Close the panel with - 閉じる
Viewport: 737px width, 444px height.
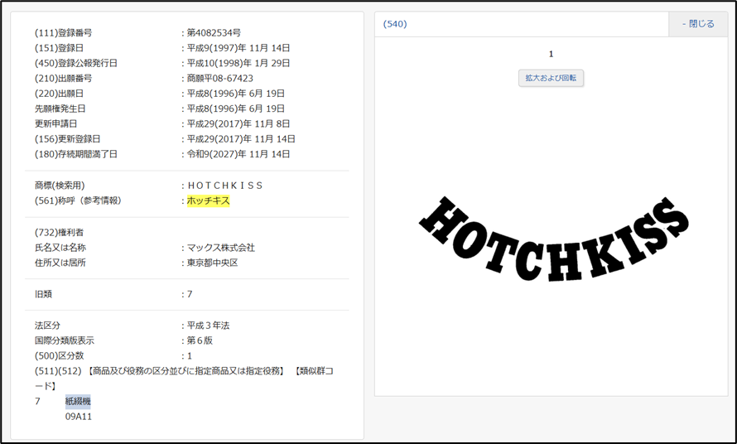(x=698, y=24)
